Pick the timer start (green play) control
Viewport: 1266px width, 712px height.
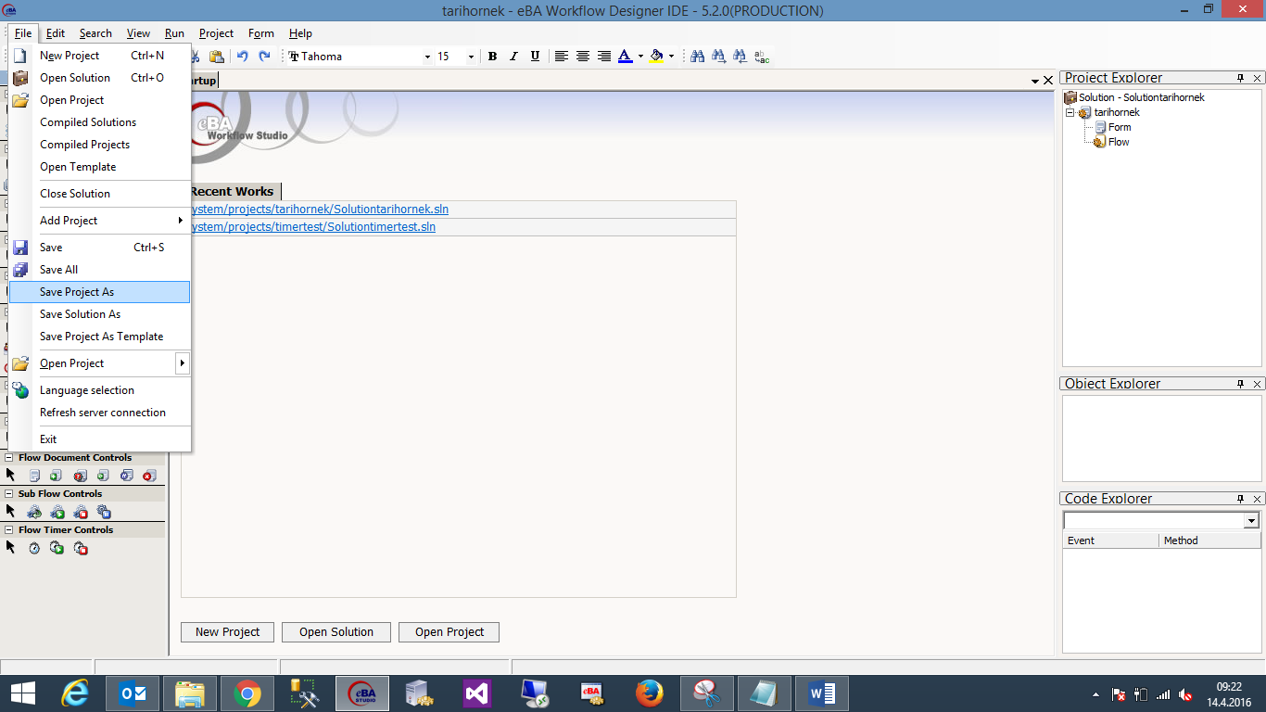coord(57,548)
